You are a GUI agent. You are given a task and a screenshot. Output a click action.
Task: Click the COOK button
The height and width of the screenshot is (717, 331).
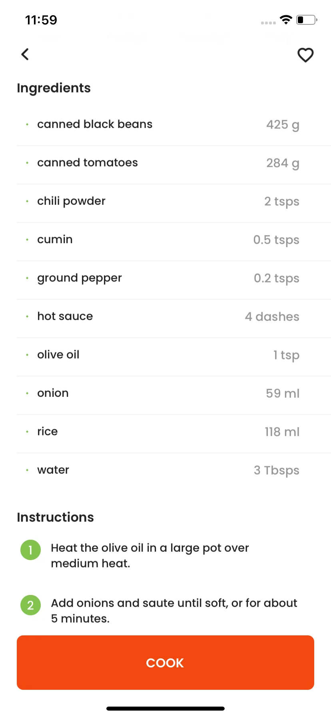coord(165,663)
